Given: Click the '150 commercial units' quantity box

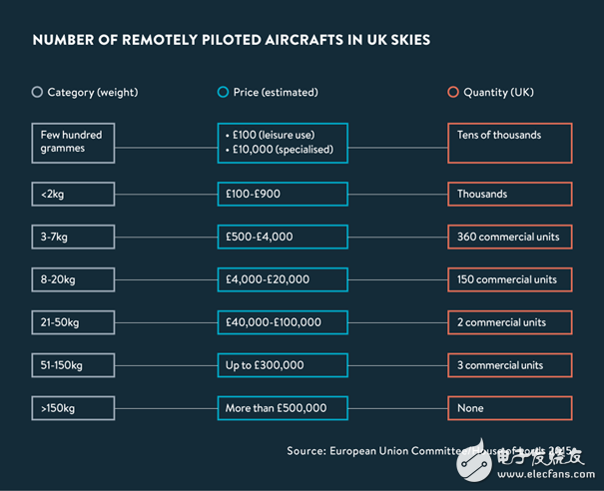Looking at the screenshot, I should 509,280.
